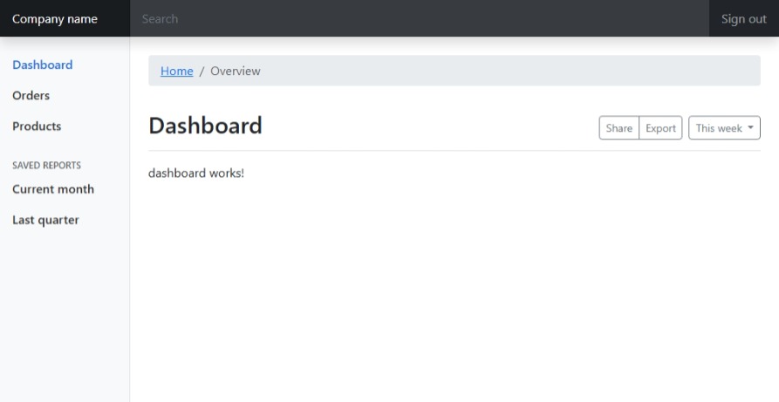Open the Dashboard sidebar item
Image resolution: width=779 pixels, height=402 pixels.
43,65
